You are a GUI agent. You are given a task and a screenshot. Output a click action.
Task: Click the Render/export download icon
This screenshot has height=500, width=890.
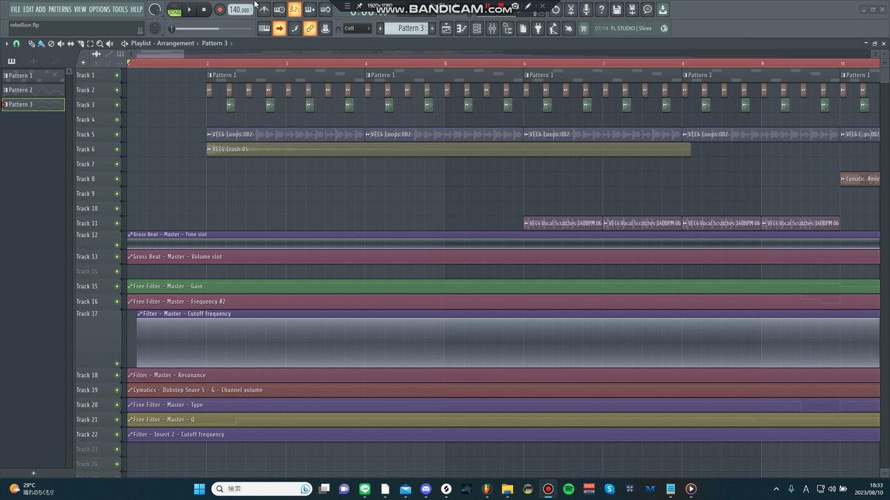coord(662,10)
